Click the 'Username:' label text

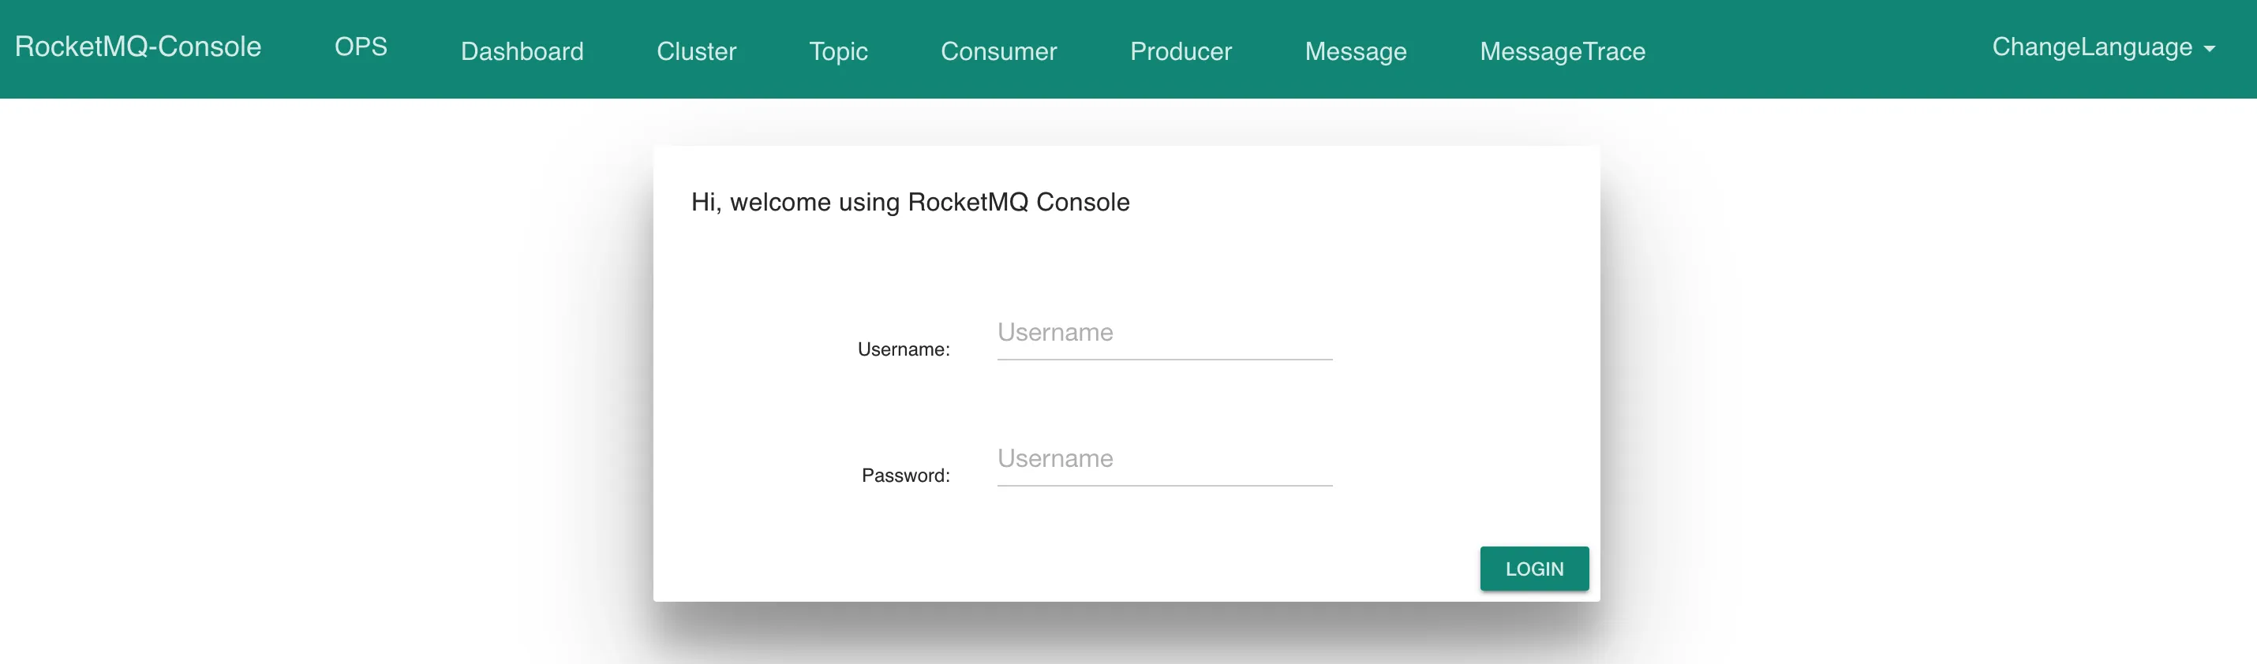pyautogui.click(x=904, y=349)
